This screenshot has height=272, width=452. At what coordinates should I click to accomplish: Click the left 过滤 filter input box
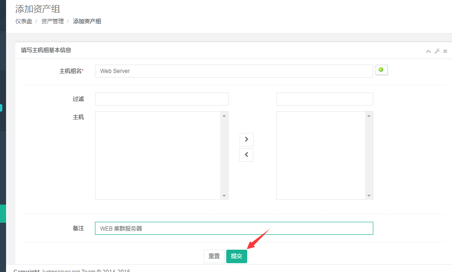[x=162, y=99]
